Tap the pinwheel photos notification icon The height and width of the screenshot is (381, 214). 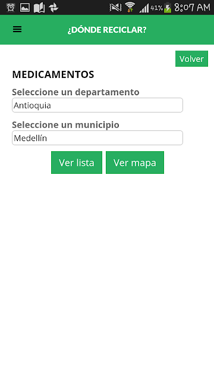click(53, 8)
